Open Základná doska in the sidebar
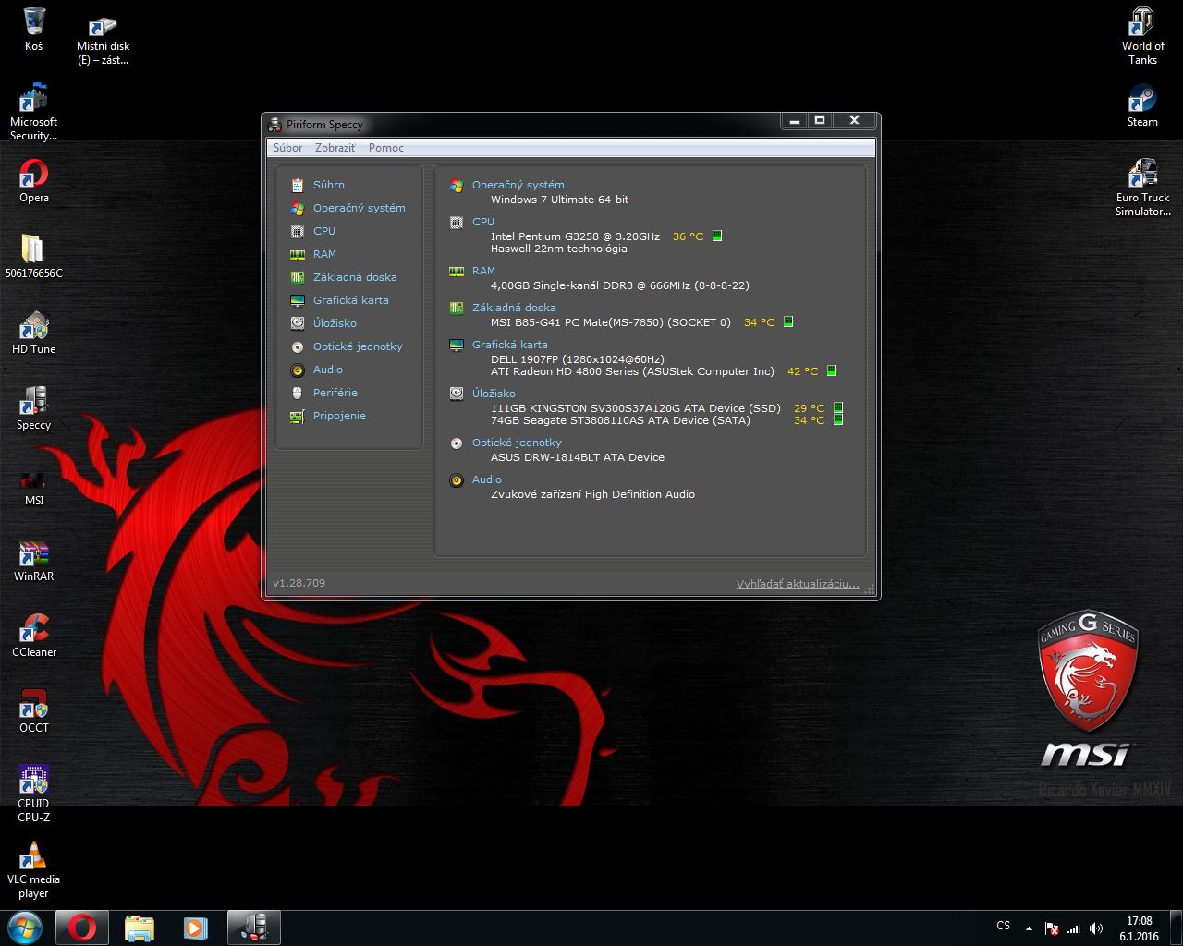 (355, 277)
